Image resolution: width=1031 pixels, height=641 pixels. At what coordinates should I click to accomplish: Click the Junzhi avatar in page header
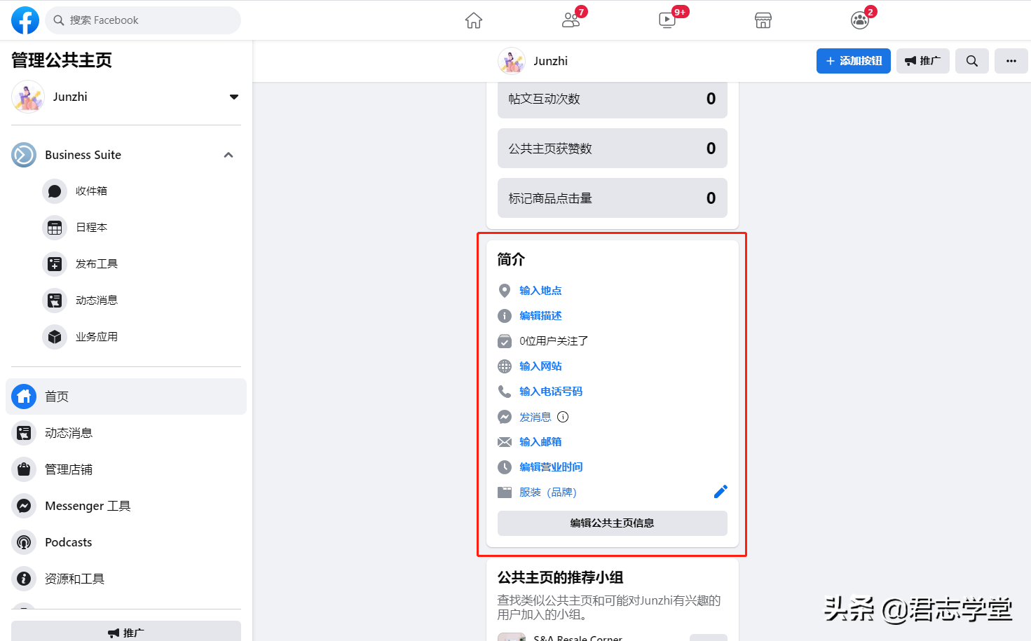point(512,61)
